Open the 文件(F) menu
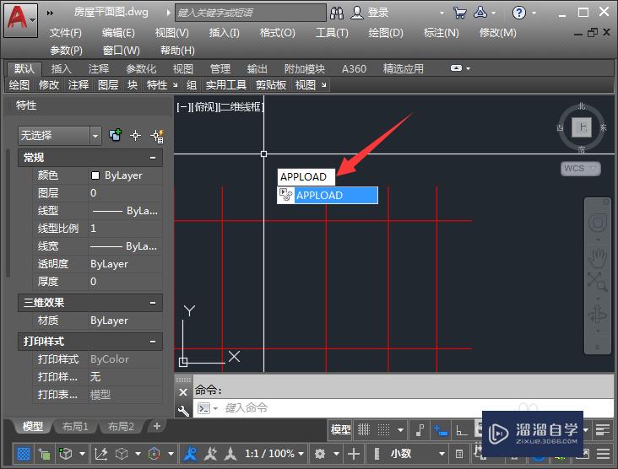The width and height of the screenshot is (618, 469). (x=65, y=33)
